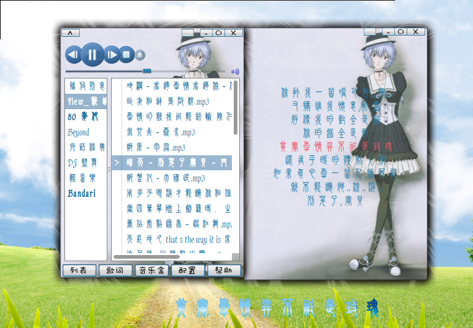Viewport: 473px width, 328px height.
Task: Click the playback progress slider handle
Action: 147,71
